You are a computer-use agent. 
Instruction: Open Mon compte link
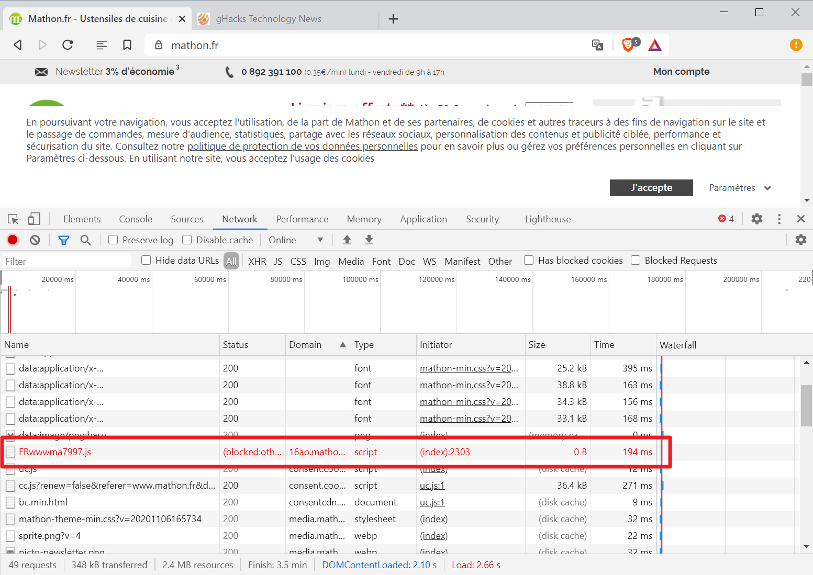(x=681, y=72)
